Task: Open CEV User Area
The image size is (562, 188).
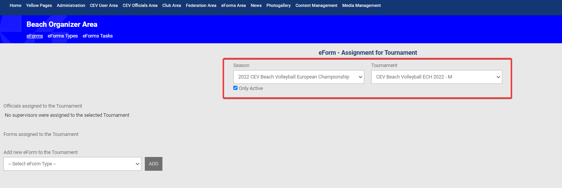Action: (104, 5)
